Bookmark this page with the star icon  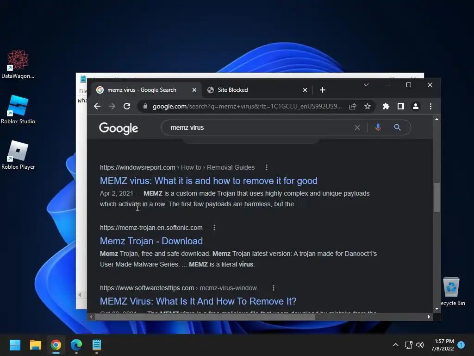[367, 106]
